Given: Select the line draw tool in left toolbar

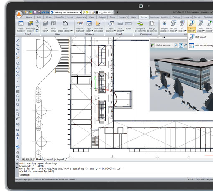Looking at the screenshot, I should pyautogui.click(x=18, y=41).
